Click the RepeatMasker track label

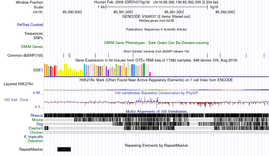pos(31,149)
